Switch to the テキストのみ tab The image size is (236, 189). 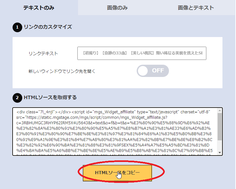[39, 8]
